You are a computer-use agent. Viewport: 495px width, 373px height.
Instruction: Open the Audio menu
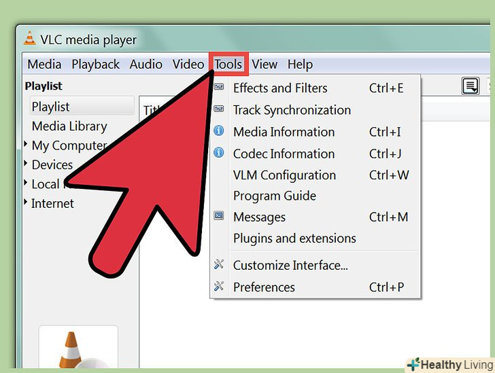[146, 65]
